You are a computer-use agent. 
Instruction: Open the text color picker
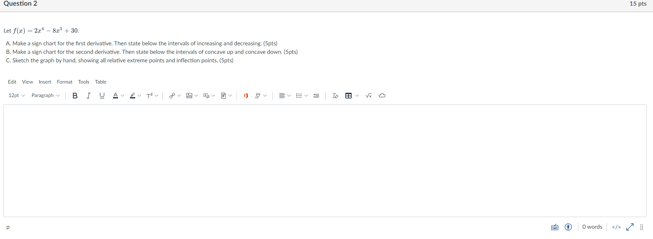coord(115,96)
